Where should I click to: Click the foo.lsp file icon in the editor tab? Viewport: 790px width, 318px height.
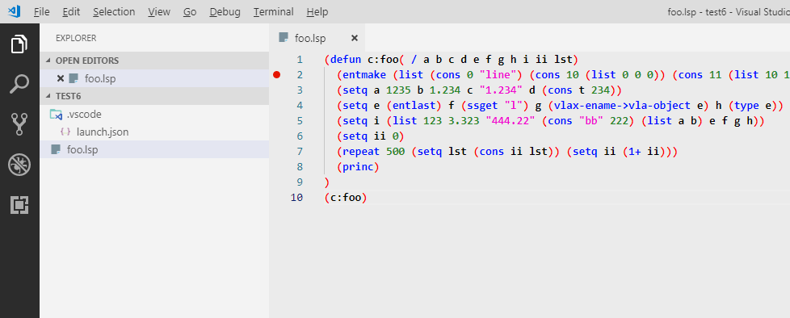tap(284, 38)
